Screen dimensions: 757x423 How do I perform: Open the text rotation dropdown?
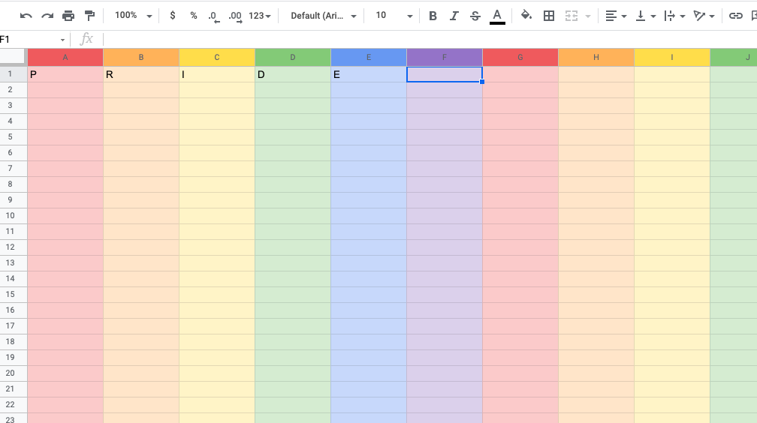coord(704,16)
